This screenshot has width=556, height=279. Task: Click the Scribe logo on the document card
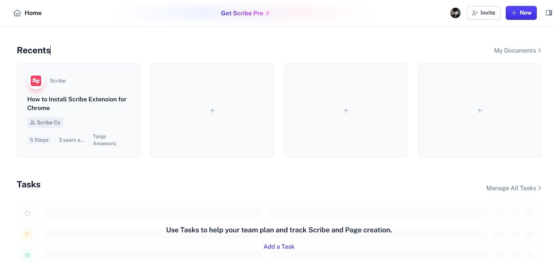36,80
